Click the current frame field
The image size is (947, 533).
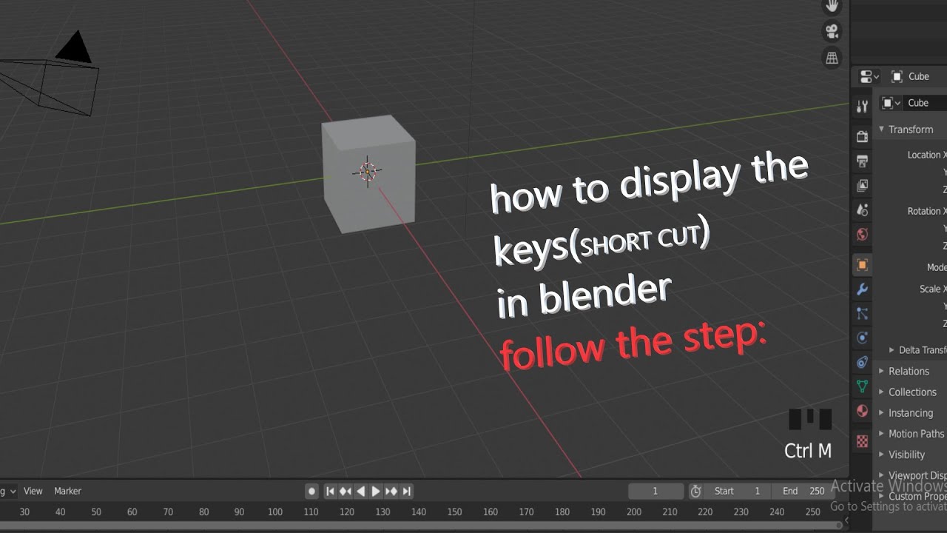click(656, 491)
